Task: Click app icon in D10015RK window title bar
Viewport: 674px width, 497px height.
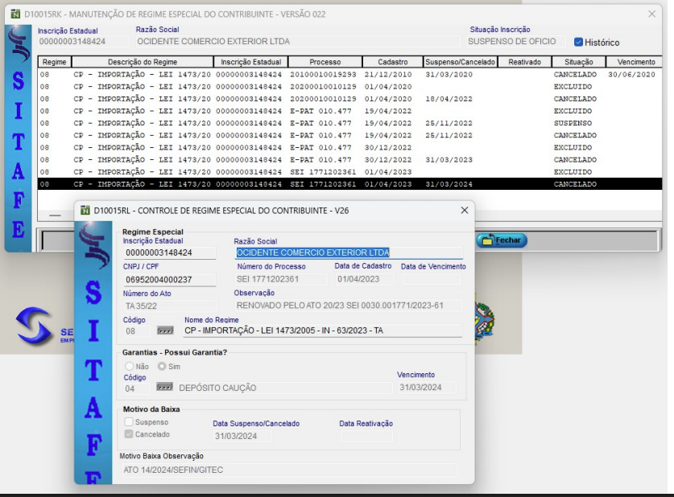Action: tap(15, 14)
